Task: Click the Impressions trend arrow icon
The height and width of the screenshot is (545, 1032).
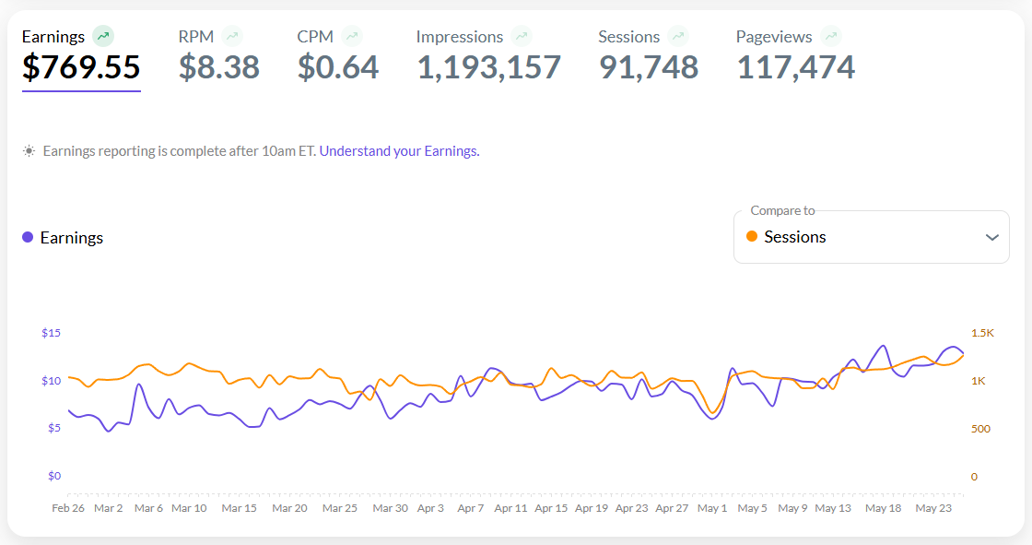Action: click(x=522, y=37)
